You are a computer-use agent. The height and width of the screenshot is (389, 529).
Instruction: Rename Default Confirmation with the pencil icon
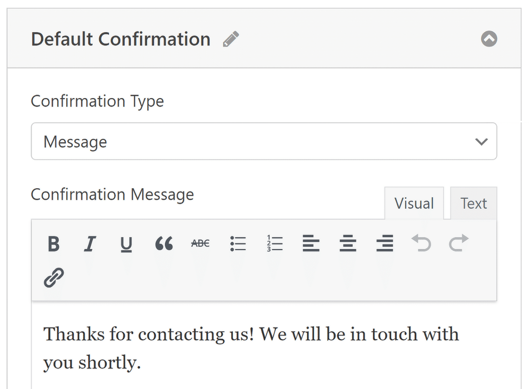(x=231, y=39)
